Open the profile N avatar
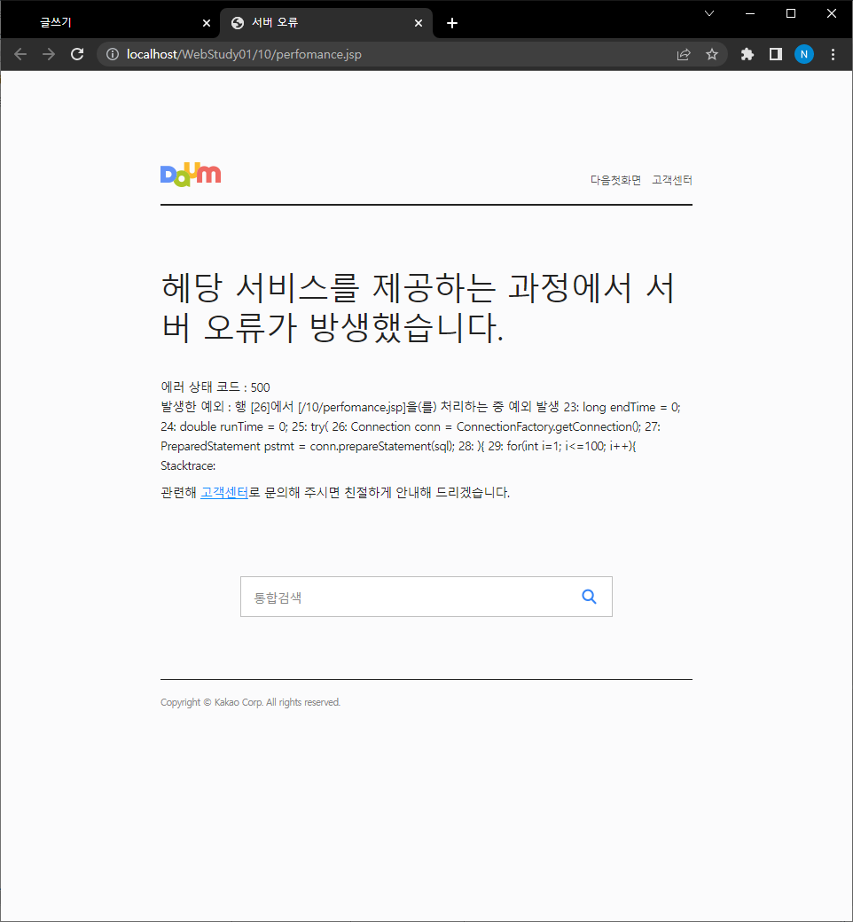 (803, 54)
